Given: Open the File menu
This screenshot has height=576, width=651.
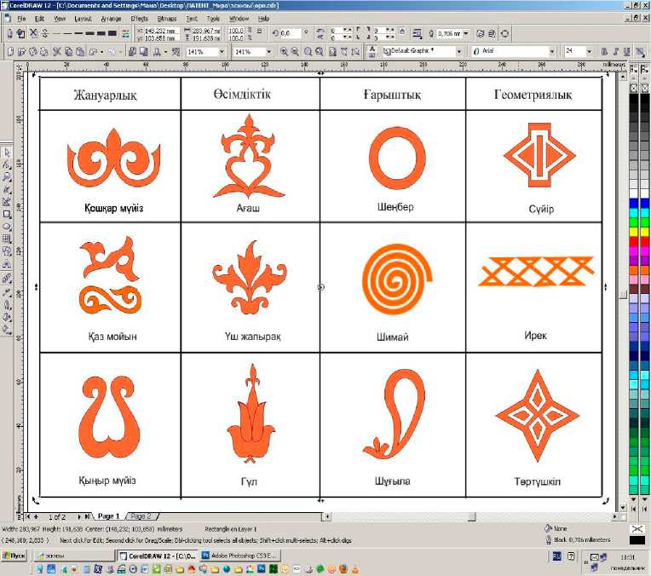Looking at the screenshot, I should (x=21, y=19).
